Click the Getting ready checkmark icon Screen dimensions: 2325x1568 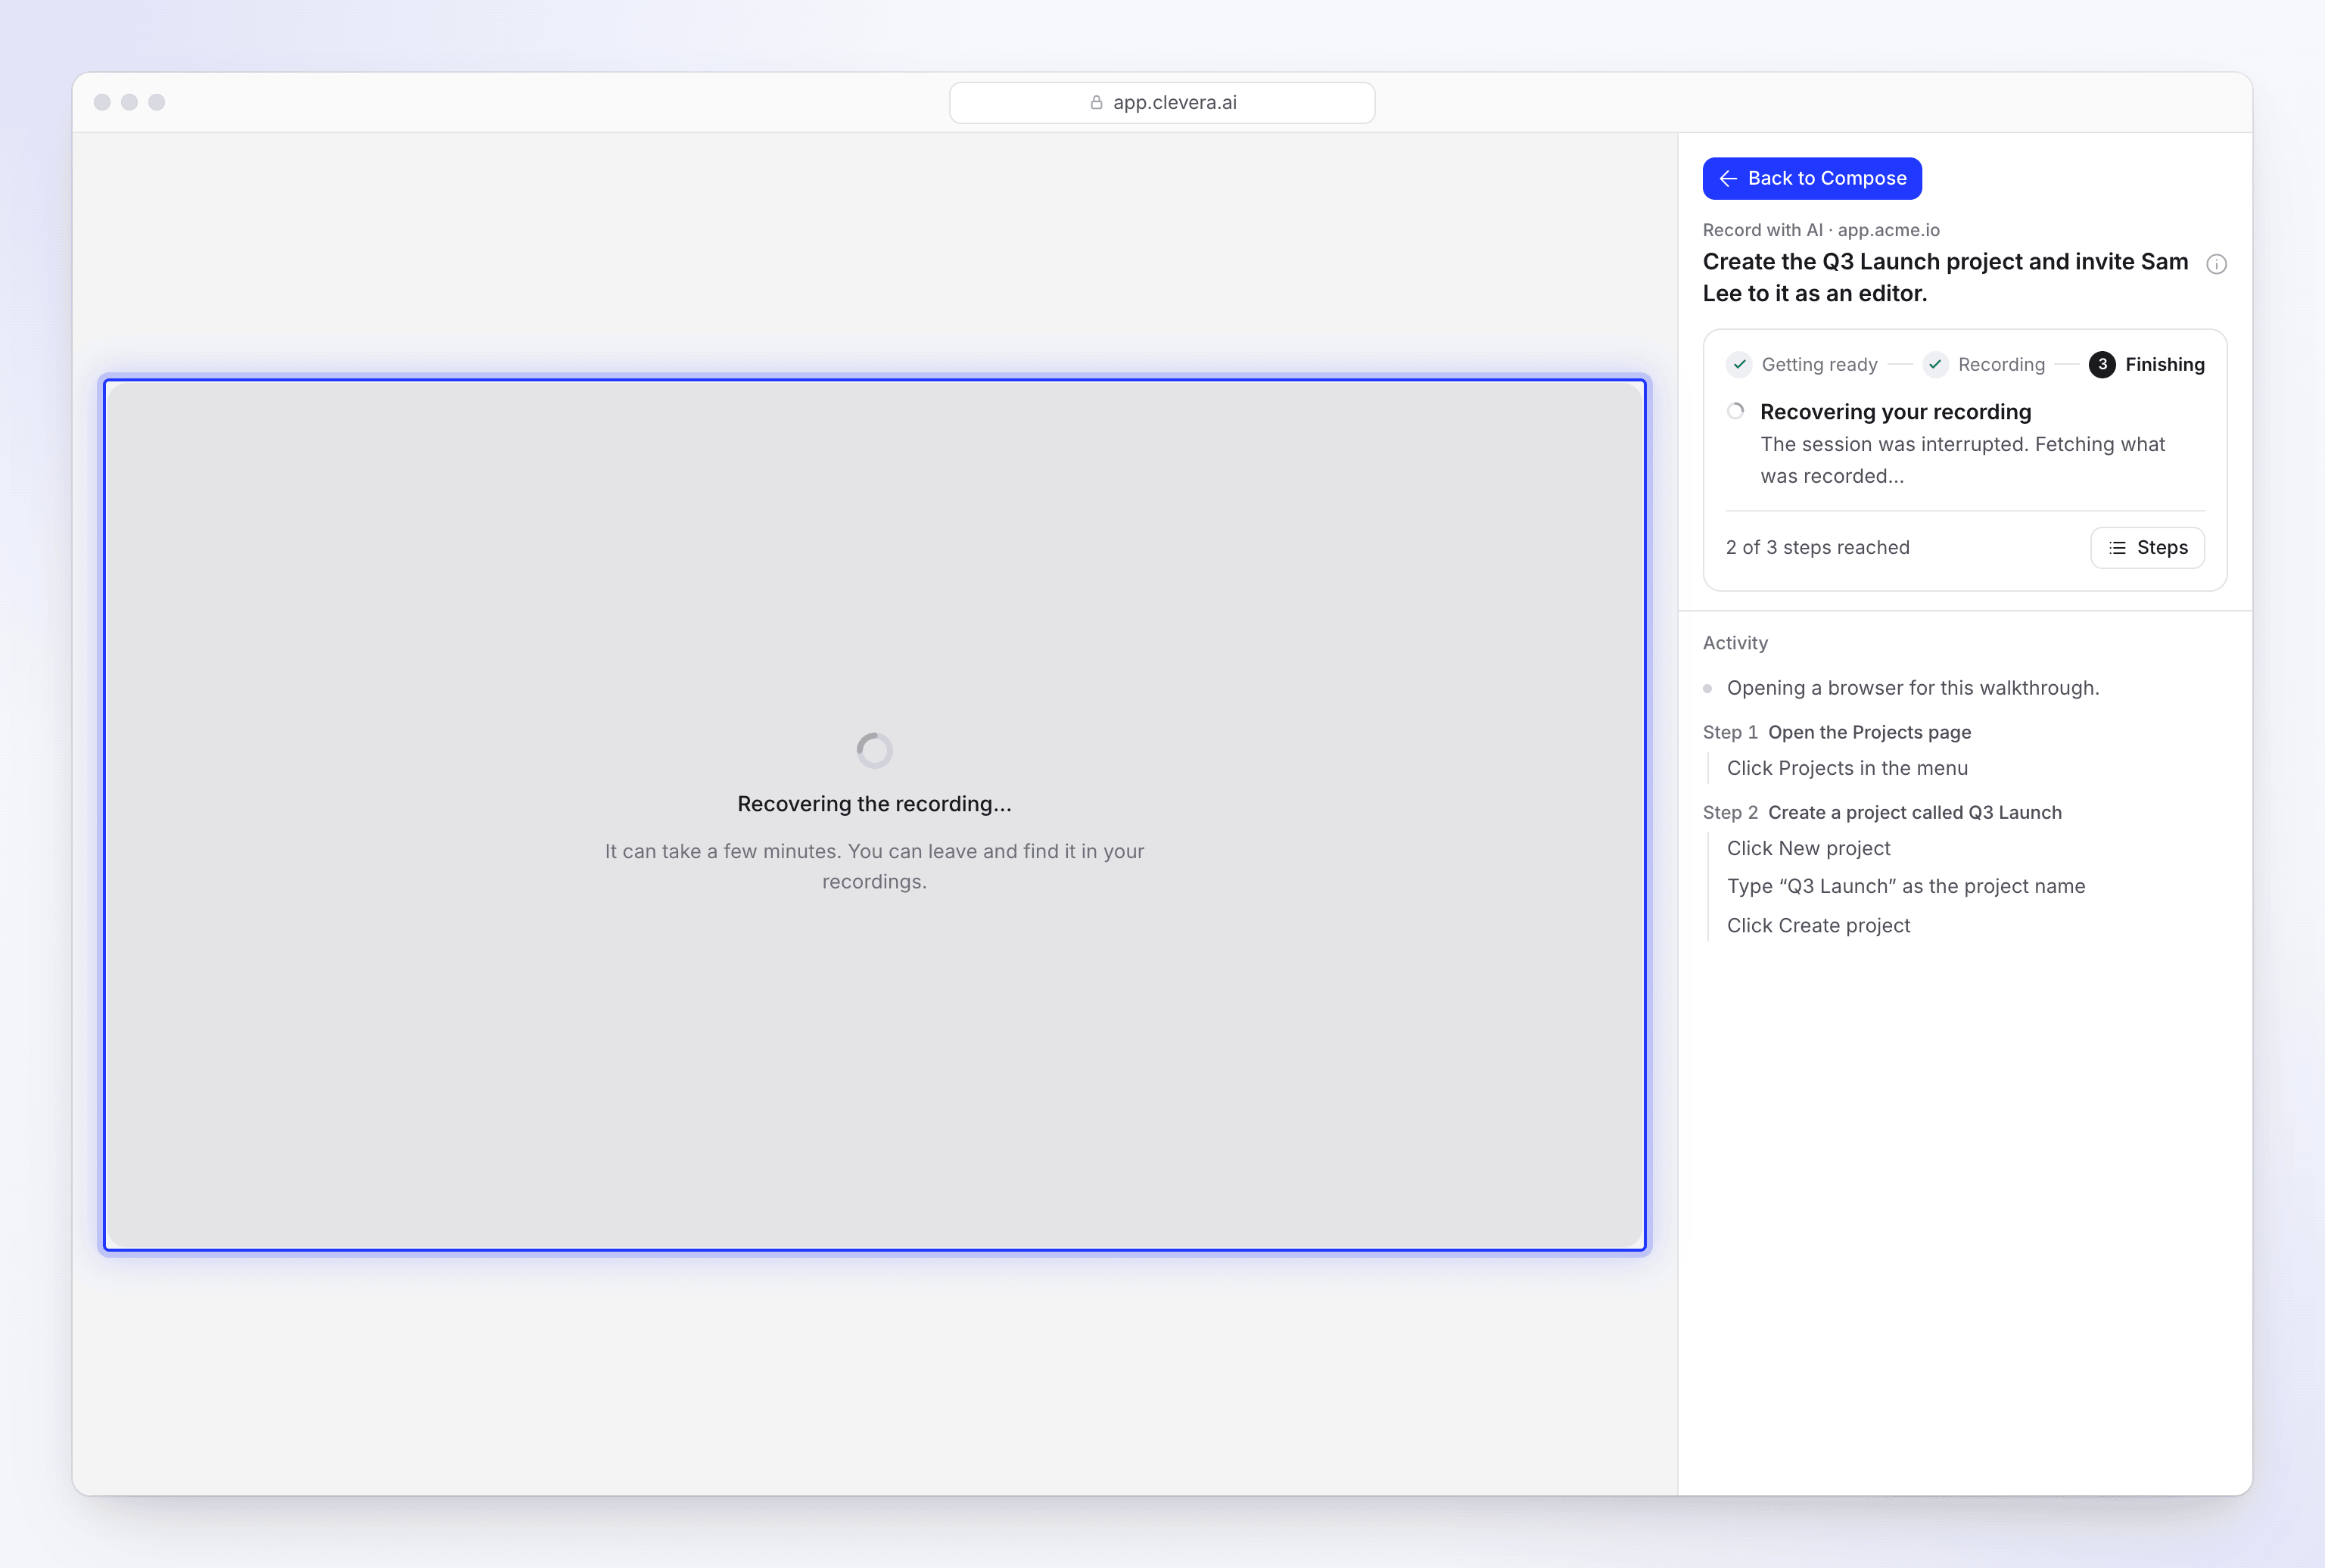[1739, 364]
